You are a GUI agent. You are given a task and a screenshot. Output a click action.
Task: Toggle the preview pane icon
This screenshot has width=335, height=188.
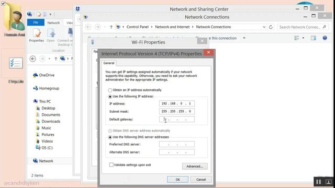click(314, 38)
